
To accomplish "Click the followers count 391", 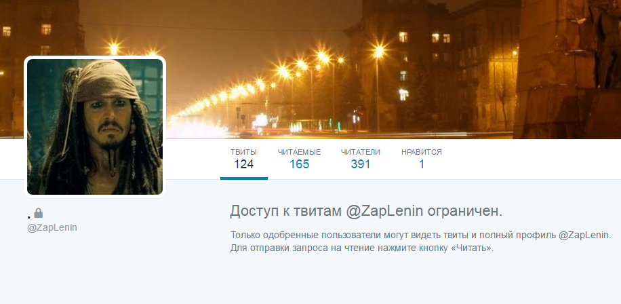I will point(361,164).
